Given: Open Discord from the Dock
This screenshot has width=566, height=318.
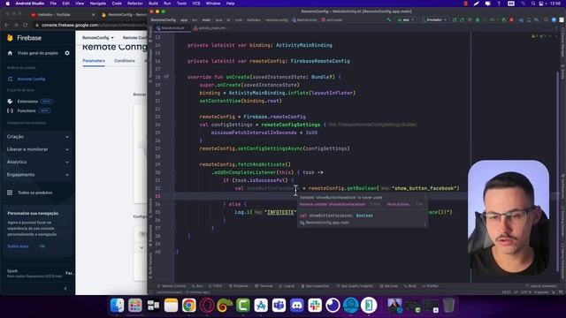Looking at the screenshot, I should (297, 306).
